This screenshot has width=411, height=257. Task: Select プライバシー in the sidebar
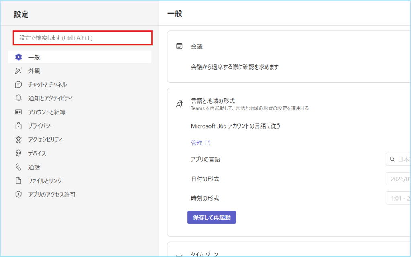(80, 126)
